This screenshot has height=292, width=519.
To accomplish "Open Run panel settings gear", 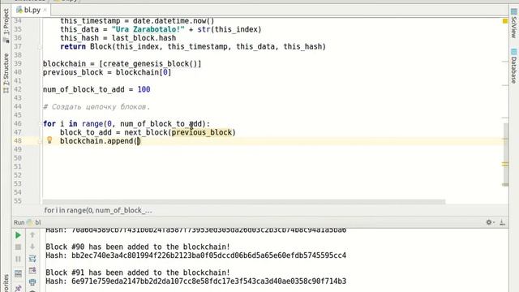I will pyautogui.click(x=489, y=222).
